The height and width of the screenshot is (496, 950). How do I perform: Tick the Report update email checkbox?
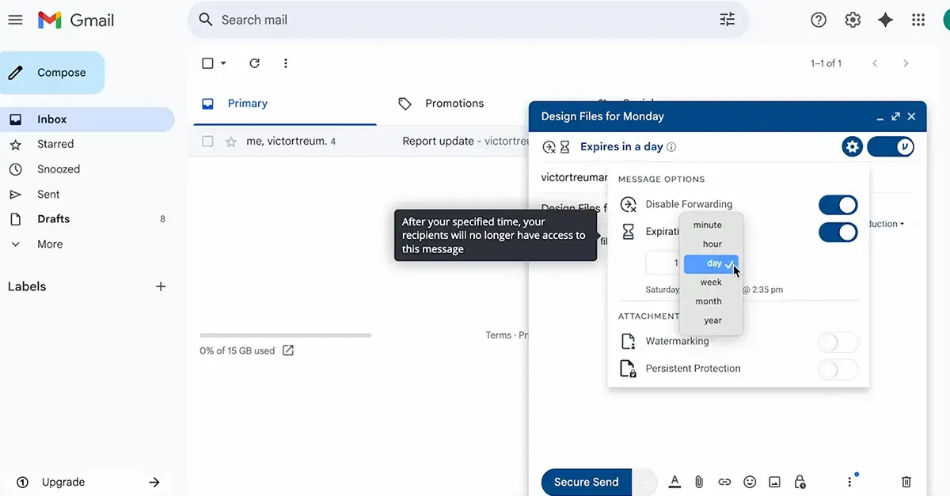pos(207,142)
